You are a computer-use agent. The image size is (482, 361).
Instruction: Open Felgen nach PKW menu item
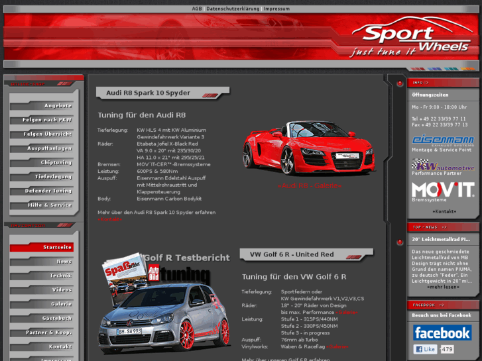[x=42, y=120]
